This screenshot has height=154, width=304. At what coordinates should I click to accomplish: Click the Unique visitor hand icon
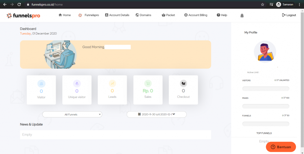click(x=77, y=84)
